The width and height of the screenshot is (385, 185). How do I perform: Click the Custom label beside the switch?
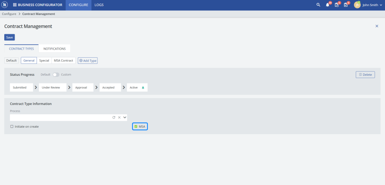click(66, 75)
